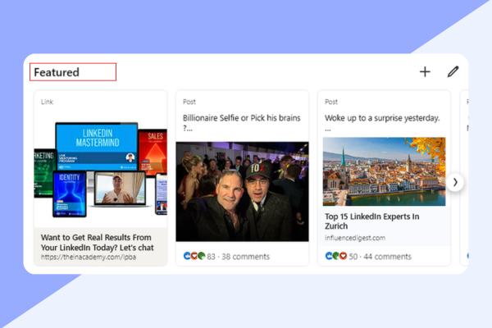Viewport: 492px width, 328px height.
Task: Open the Billionaire Selfie post photo
Action: 242,191
